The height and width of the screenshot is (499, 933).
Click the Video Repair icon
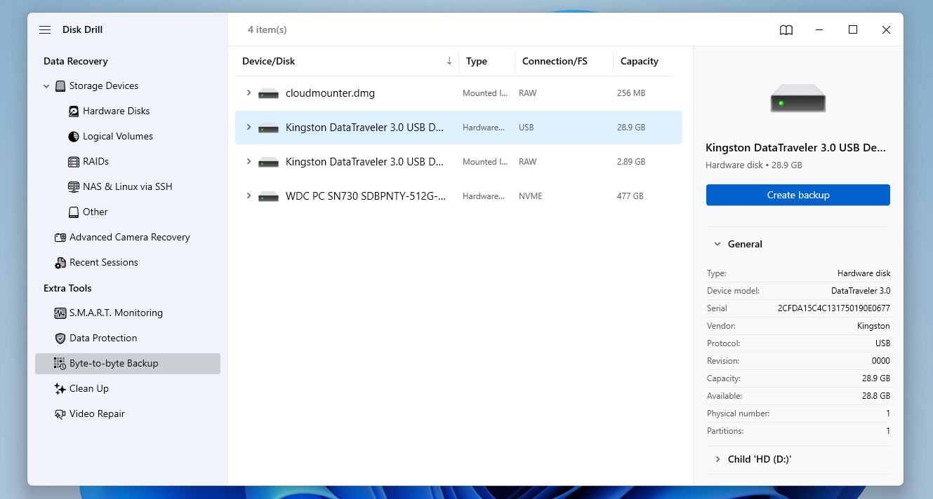coord(60,414)
